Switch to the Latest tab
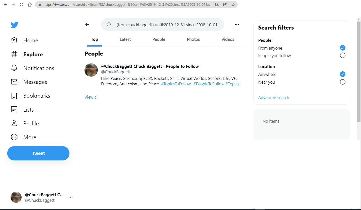This screenshot has height=210, width=361. 125,39
